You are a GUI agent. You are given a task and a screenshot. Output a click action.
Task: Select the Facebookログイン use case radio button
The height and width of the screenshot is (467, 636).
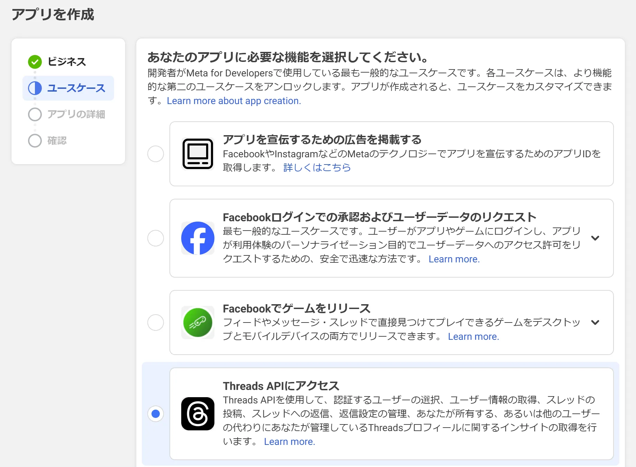pyautogui.click(x=156, y=238)
